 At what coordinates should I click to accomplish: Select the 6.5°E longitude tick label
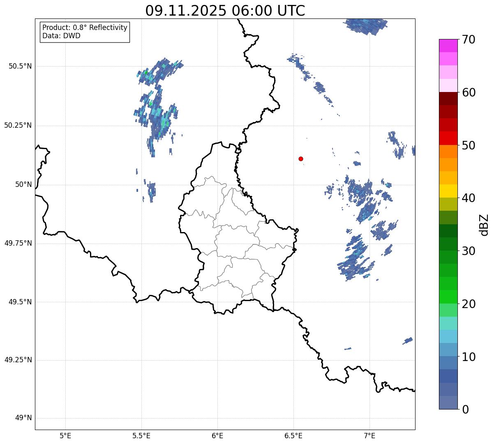(x=293, y=435)
